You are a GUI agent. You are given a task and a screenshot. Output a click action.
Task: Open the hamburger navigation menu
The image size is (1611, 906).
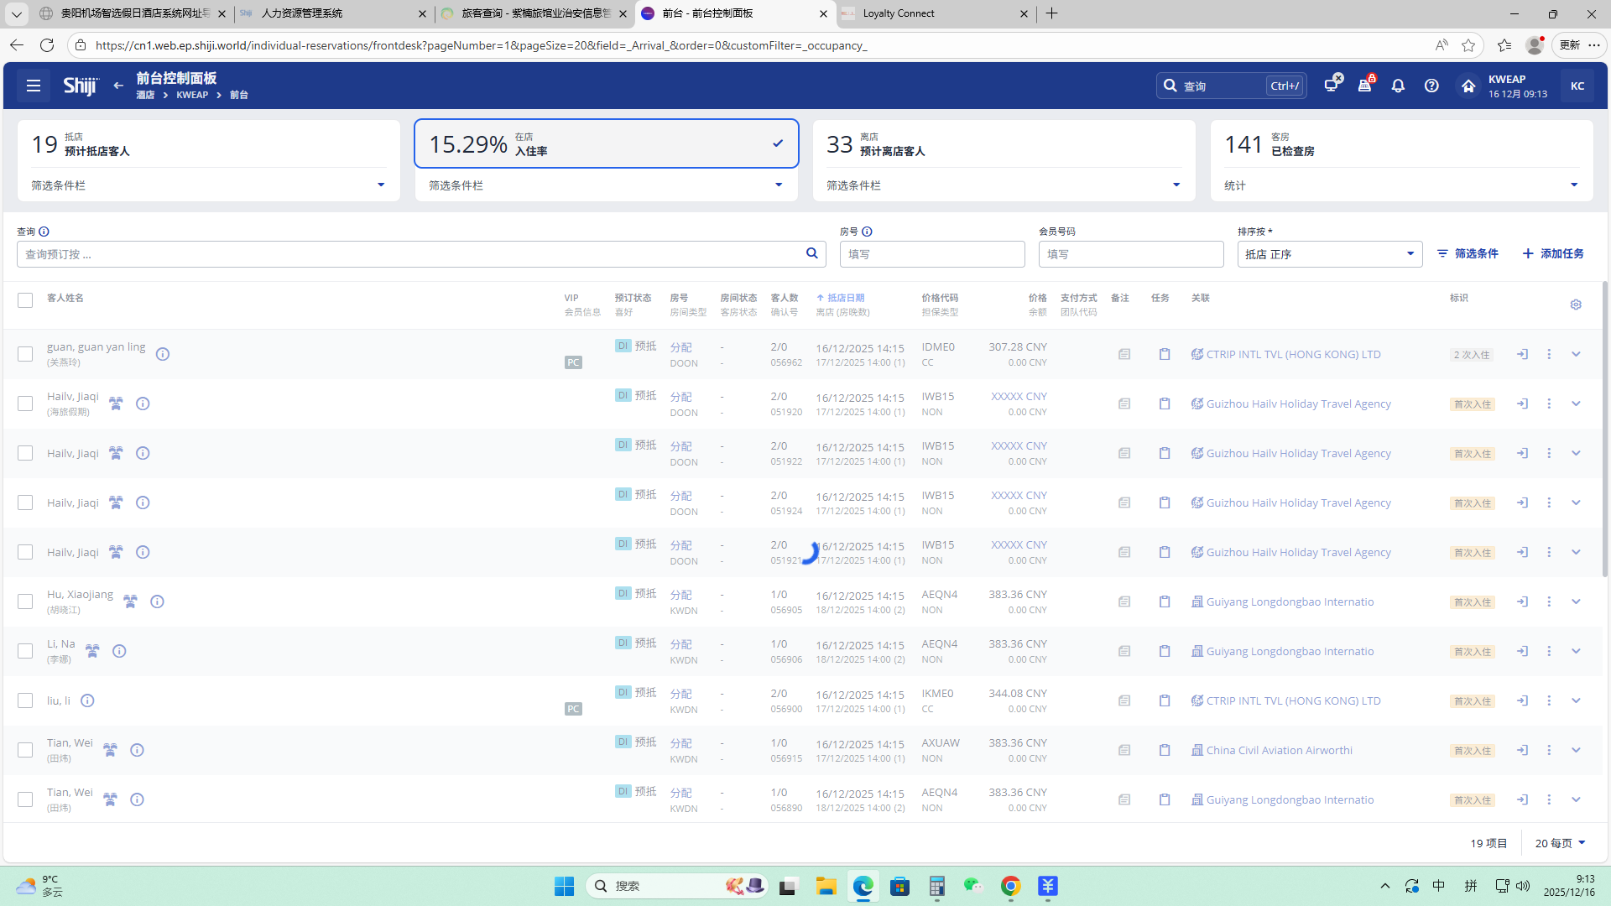34,86
